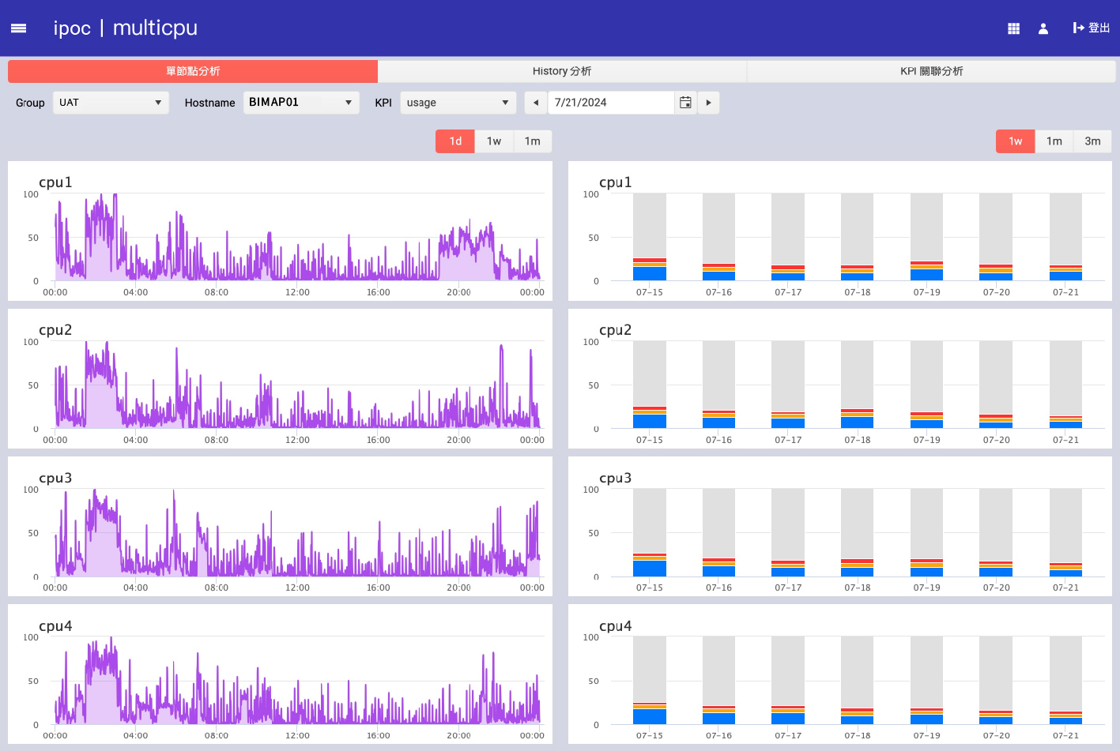This screenshot has width=1120, height=751.
Task: Select 1m range for bar charts
Action: (x=1054, y=141)
